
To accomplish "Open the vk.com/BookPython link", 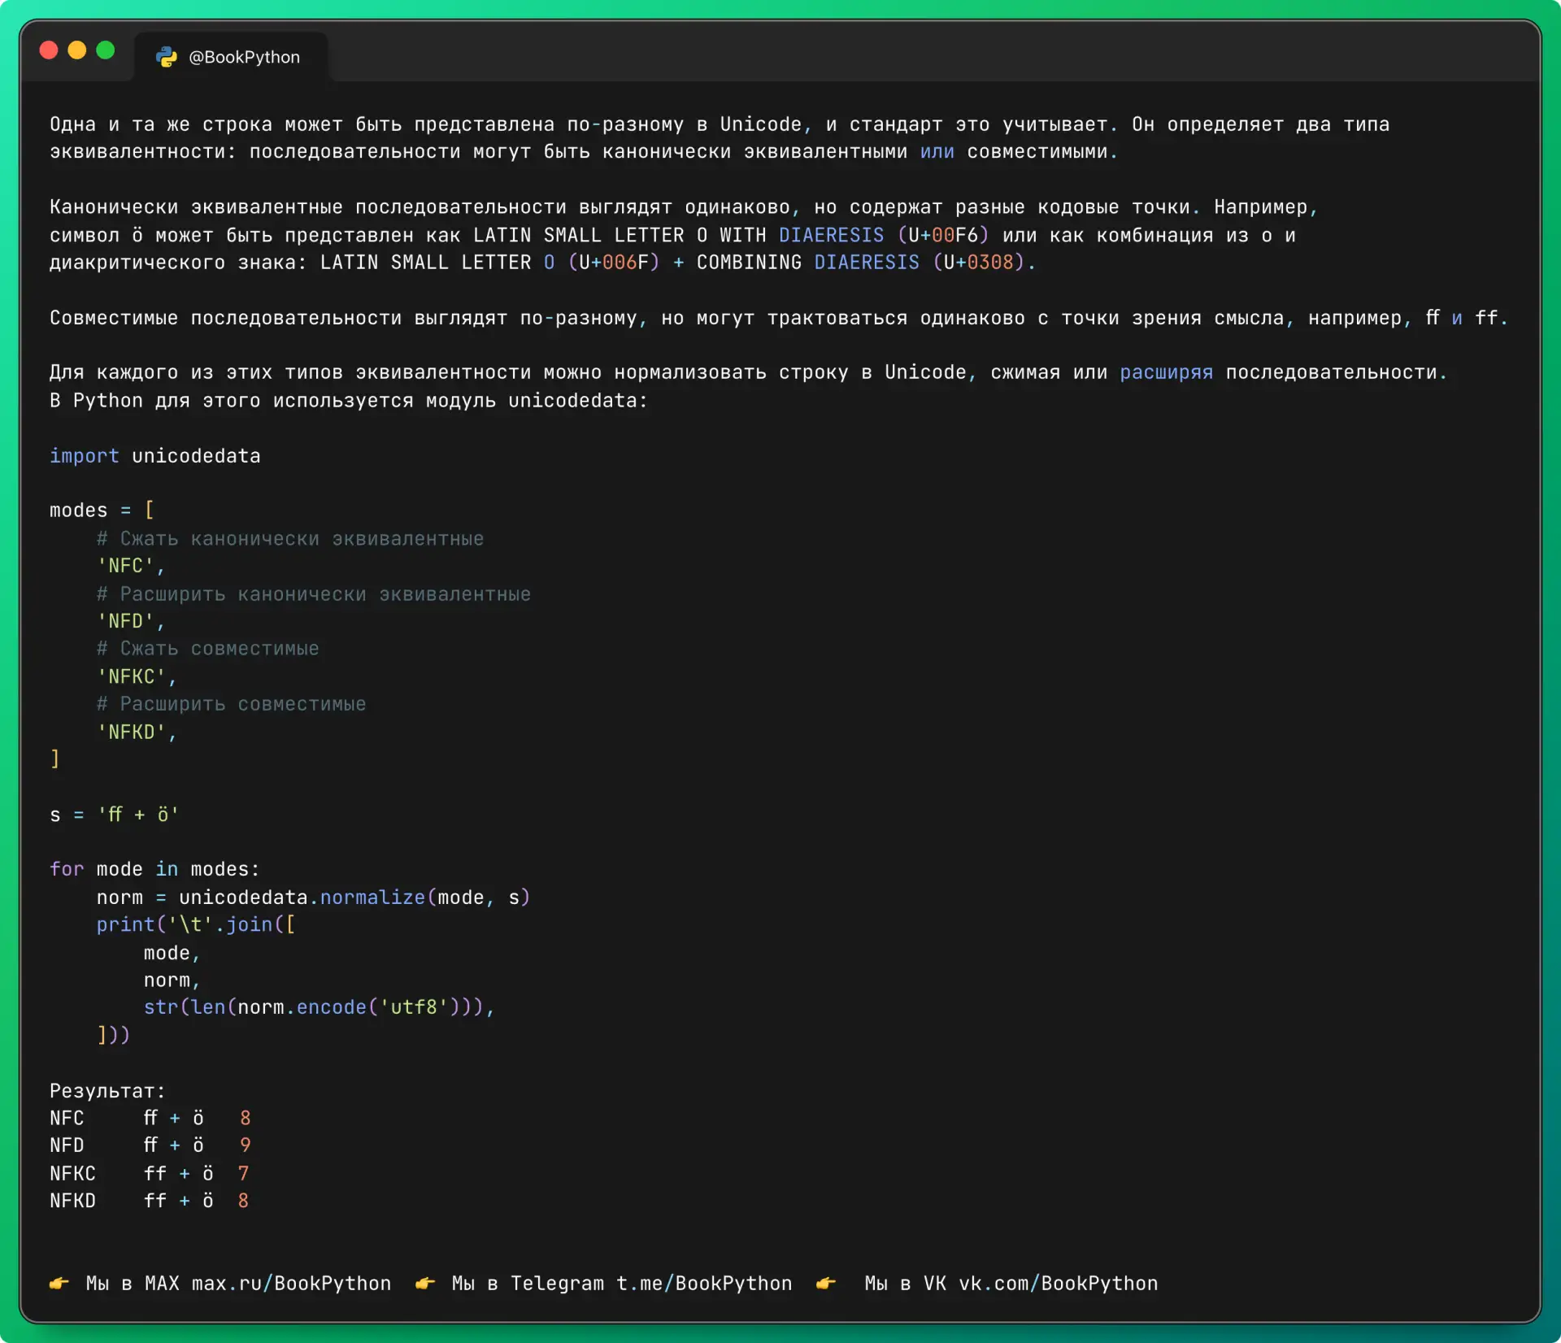I will [1059, 1284].
